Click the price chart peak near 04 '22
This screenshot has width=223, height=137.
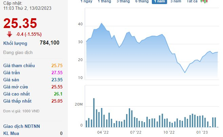pos(101,23)
